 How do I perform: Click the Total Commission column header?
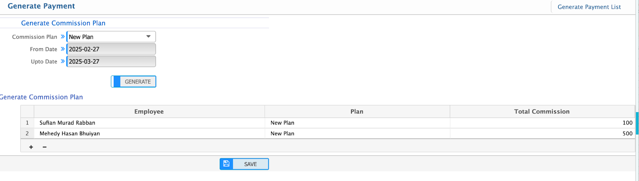[542, 112]
